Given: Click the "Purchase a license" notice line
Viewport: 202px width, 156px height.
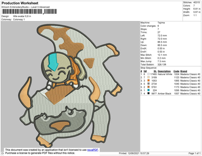Looking at the screenshot, I should (40, 153).
